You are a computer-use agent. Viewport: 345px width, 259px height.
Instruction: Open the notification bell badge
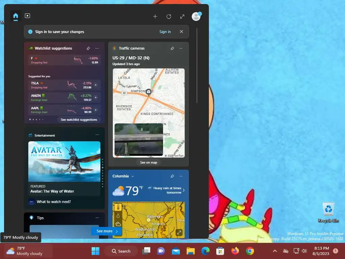coord(336,251)
